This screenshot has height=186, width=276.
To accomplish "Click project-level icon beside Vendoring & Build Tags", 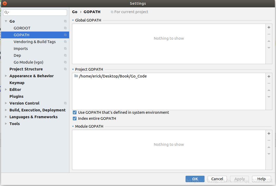I will (65, 42).
